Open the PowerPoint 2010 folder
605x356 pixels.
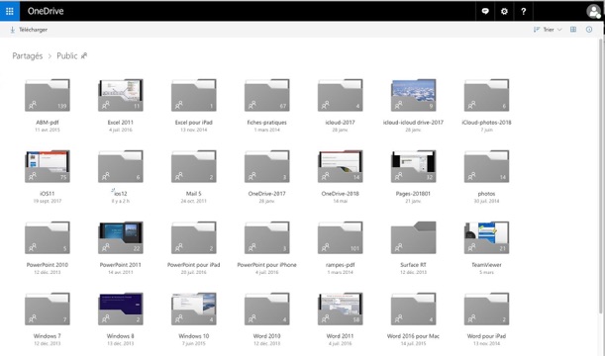(x=48, y=237)
